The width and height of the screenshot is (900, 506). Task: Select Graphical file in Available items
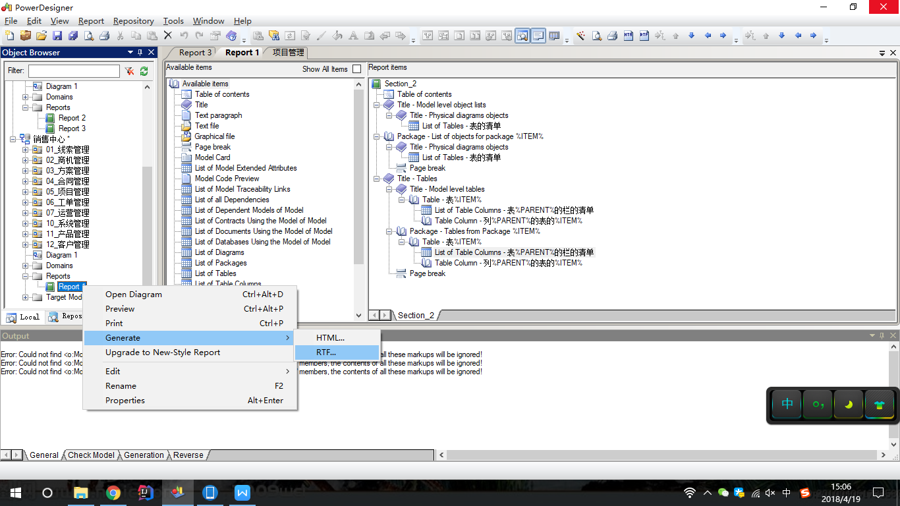point(215,136)
